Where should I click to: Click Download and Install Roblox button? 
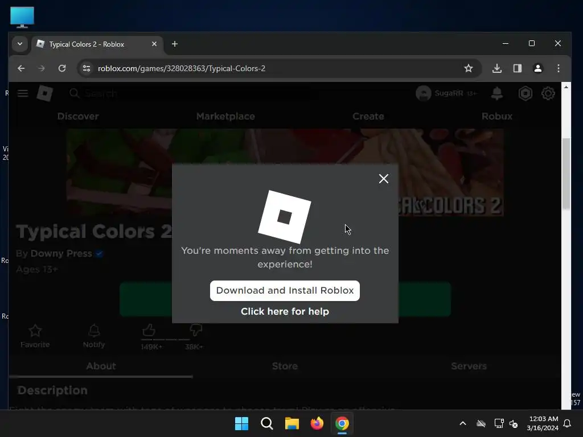point(285,291)
